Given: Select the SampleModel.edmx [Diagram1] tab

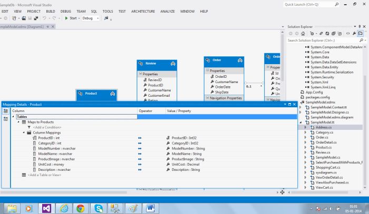Looking at the screenshot, I should (x=22, y=27).
